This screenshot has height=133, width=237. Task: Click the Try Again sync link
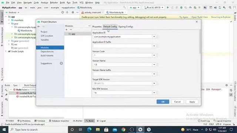(x=184, y=17)
